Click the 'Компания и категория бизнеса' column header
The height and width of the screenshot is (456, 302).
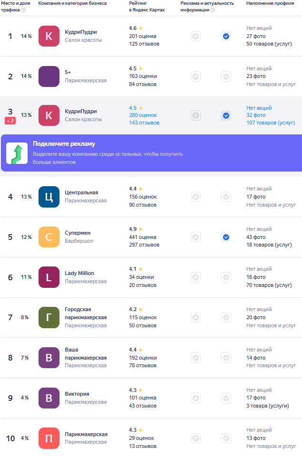[72, 3]
